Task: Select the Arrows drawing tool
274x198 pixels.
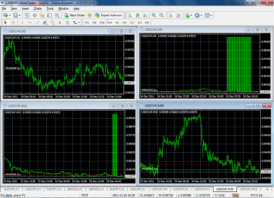Action: tap(75, 22)
